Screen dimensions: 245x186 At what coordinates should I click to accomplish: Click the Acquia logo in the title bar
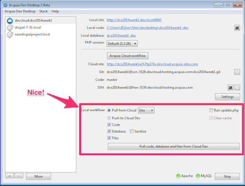coord(5,5)
